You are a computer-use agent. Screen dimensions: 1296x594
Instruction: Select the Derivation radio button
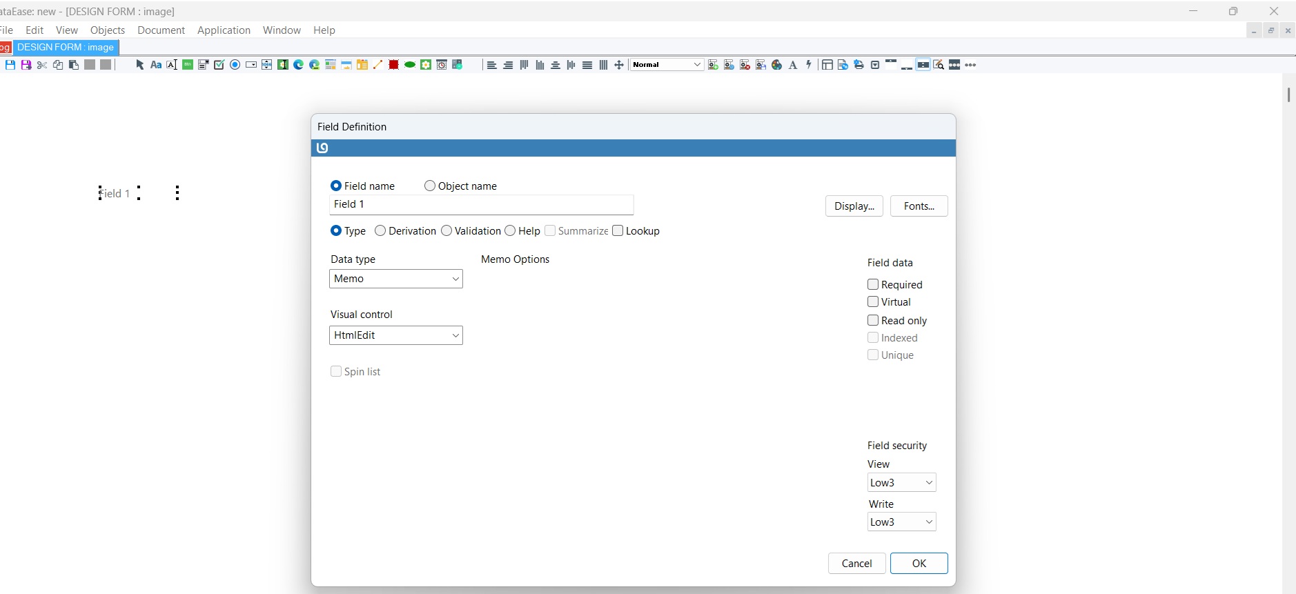coord(380,231)
